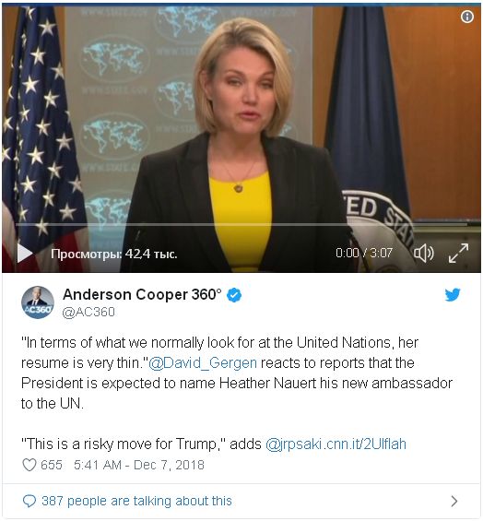Play the embedded tweet video
This screenshot has height=521, width=483.
25,254
